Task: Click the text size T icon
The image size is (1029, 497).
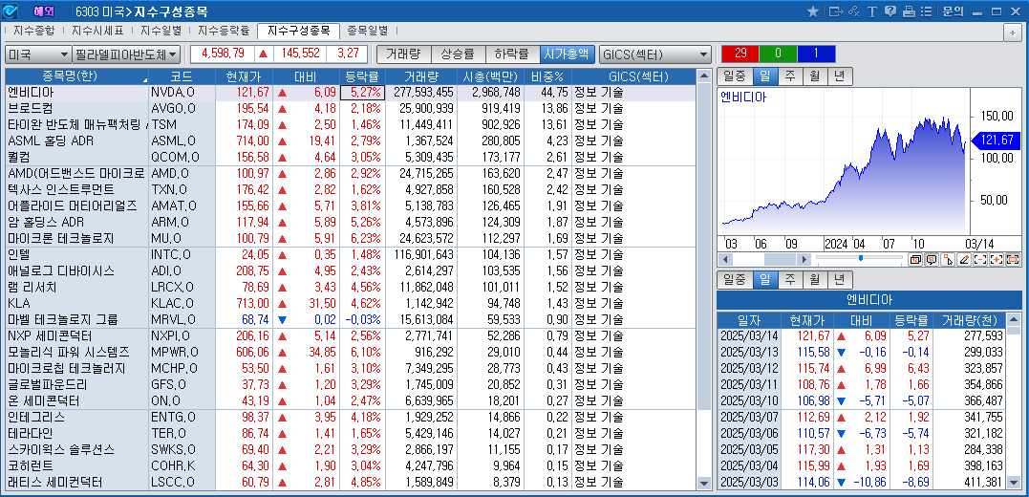Action: (x=872, y=11)
